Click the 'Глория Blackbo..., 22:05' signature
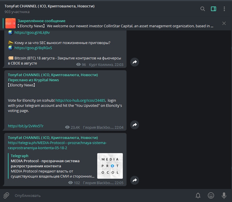The image size is (232, 202). (x=103, y=183)
